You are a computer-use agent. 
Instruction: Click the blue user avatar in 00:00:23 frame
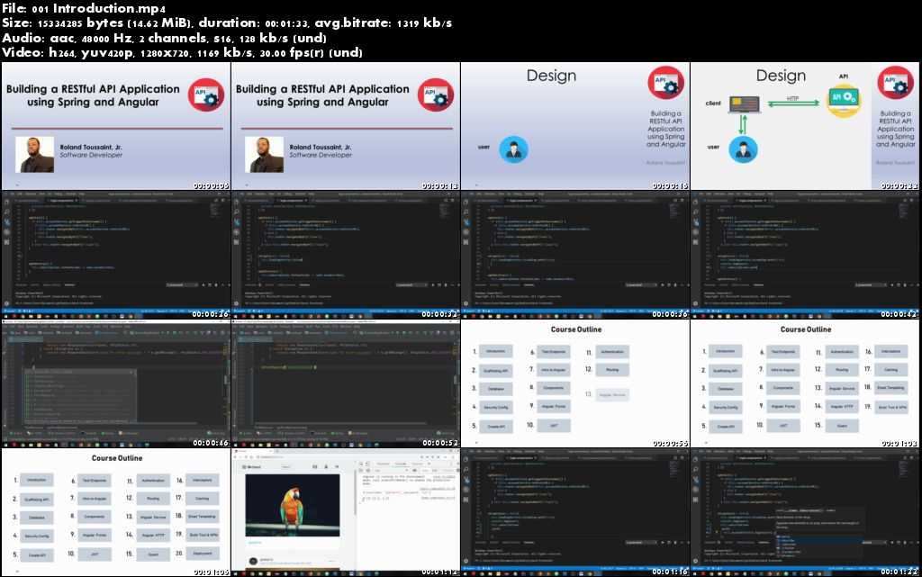pos(743,149)
